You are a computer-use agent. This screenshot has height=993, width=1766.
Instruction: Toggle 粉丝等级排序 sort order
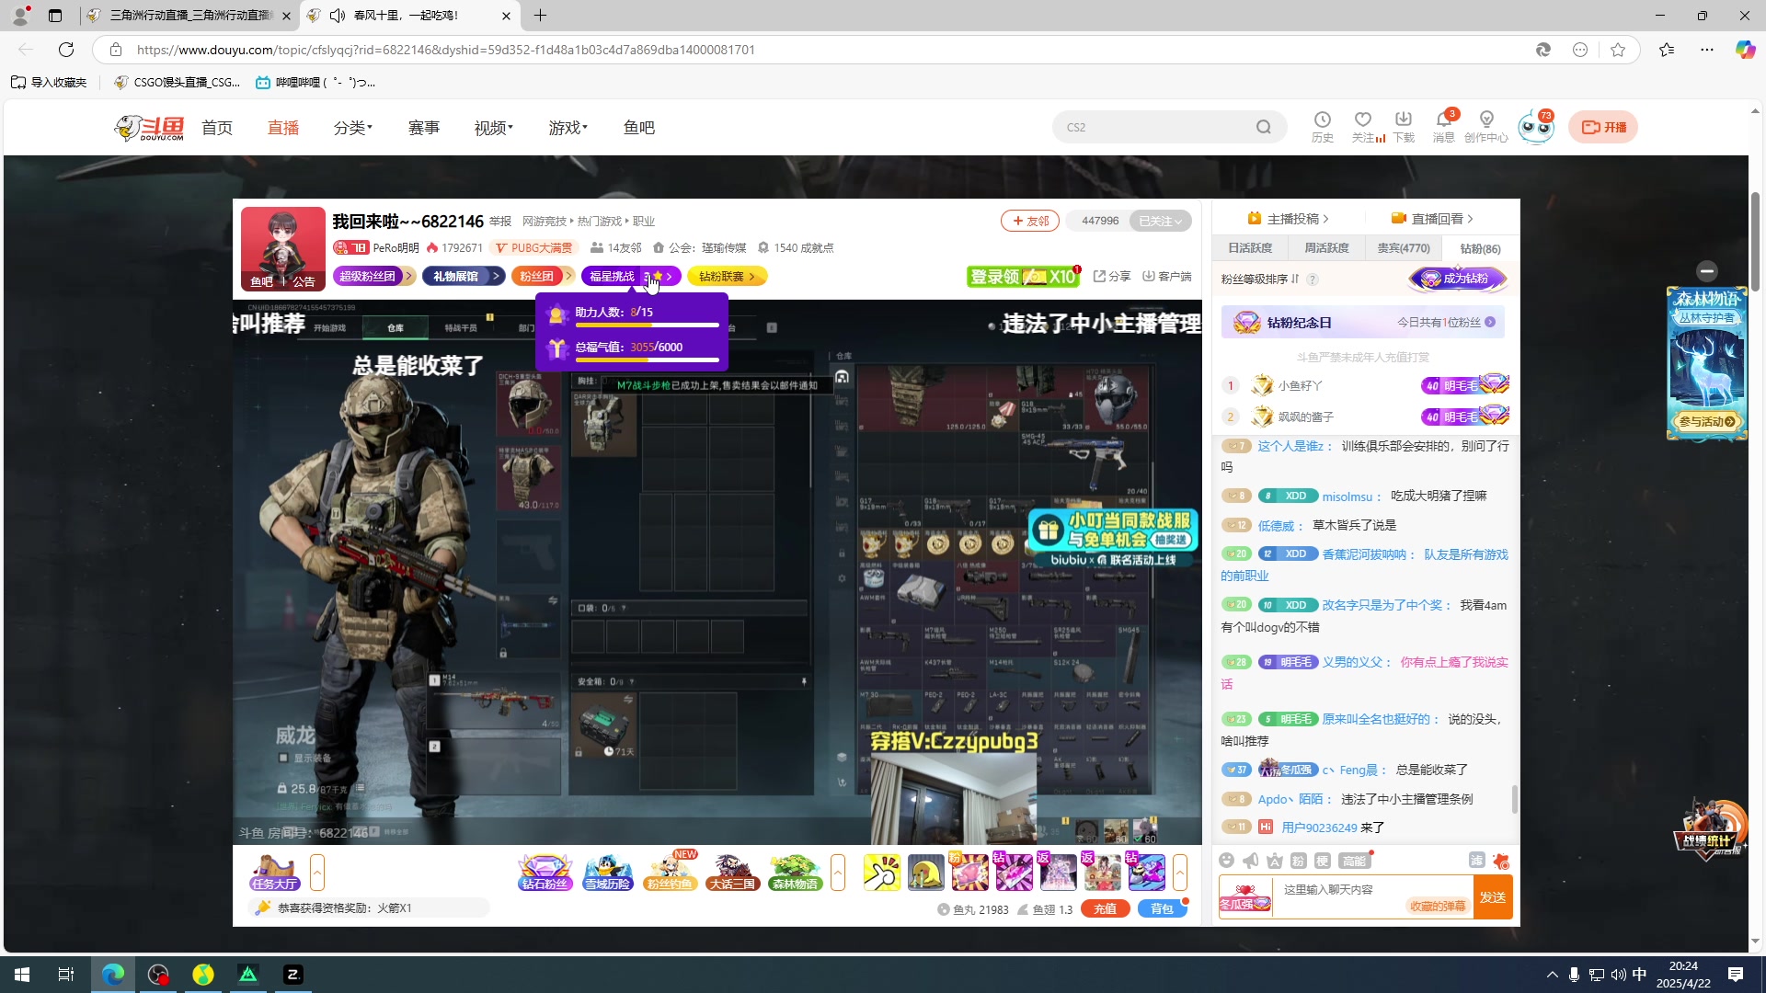1260,279
